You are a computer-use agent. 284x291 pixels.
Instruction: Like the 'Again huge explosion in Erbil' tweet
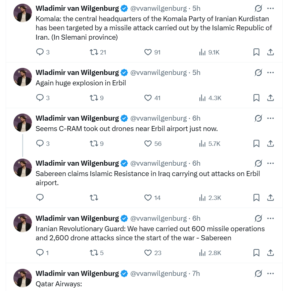(148, 98)
